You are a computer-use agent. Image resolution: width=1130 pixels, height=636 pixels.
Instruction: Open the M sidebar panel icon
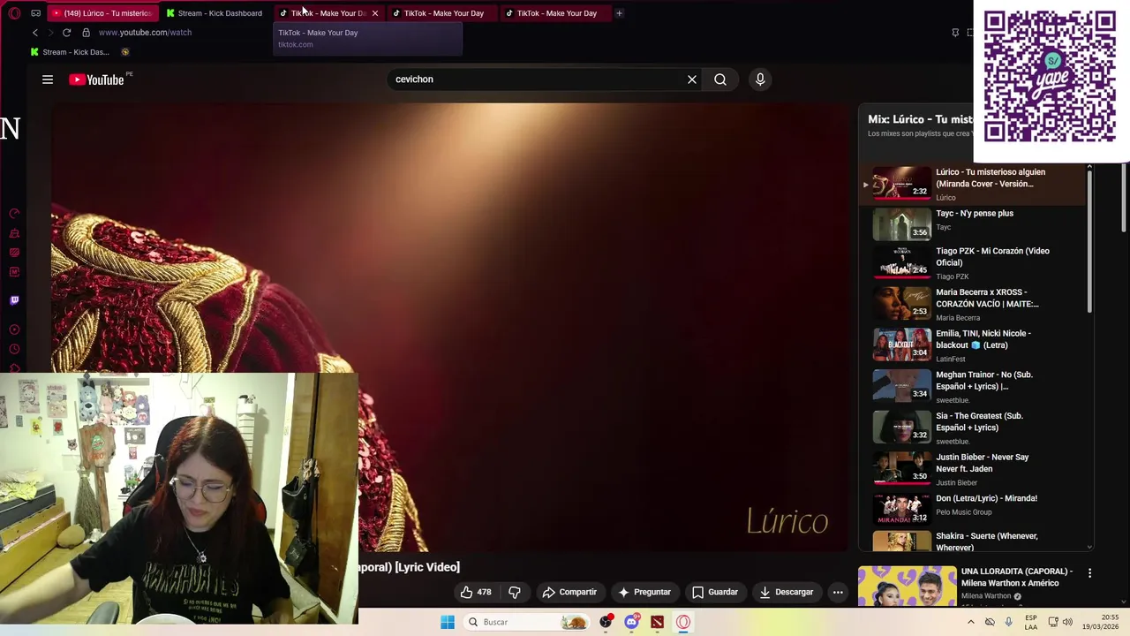pyautogui.click(x=14, y=272)
